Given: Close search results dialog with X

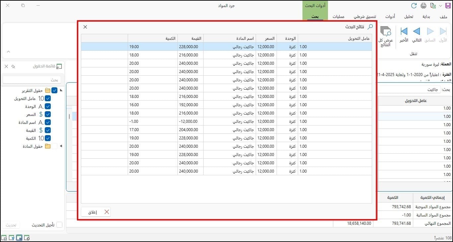Looking at the screenshot, I should pyautogui.click(x=85, y=27).
